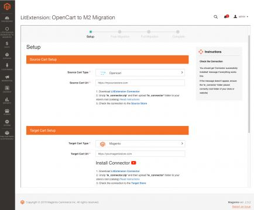The image size is (254, 210).
Task: Click the Target Cart Url label
Action: coord(80,154)
